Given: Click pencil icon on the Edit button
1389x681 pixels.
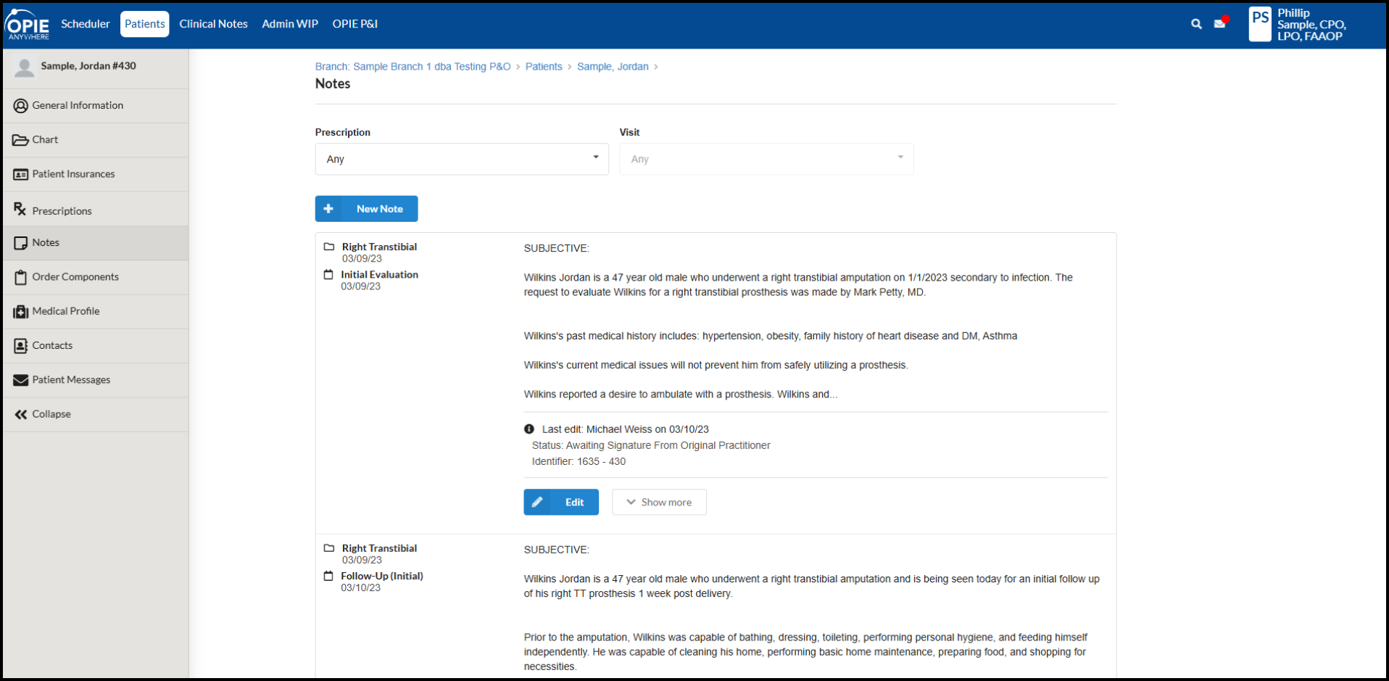Looking at the screenshot, I should click(x=537, y=502).
